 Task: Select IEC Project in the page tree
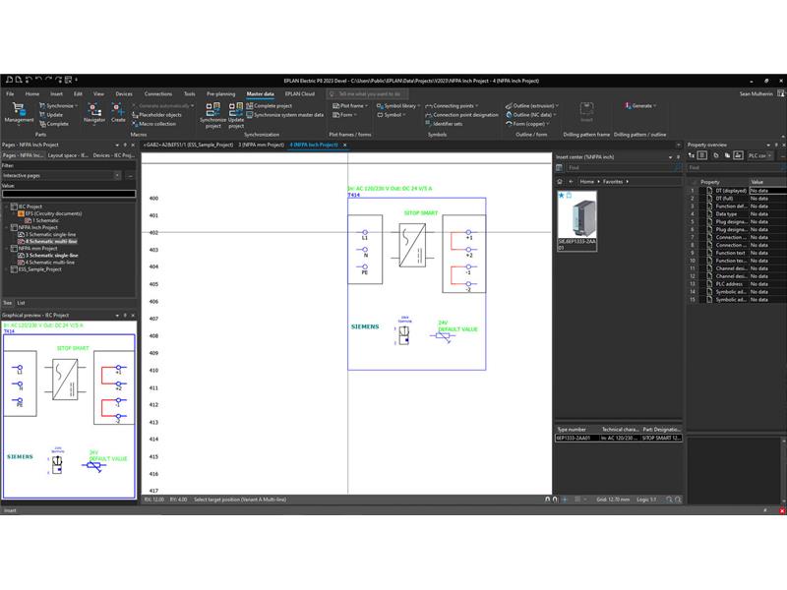30,206
